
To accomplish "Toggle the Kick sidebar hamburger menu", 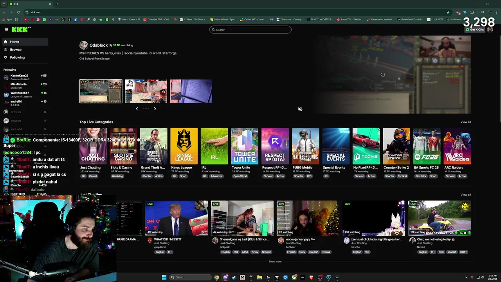I will pyautogui.click(x=6, y=30).
